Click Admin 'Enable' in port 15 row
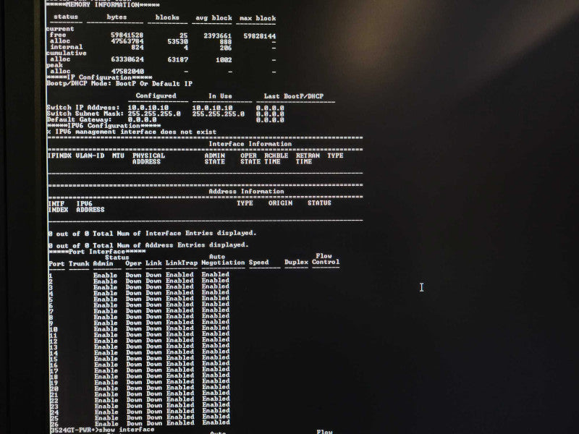 click(x=106, y=359)
